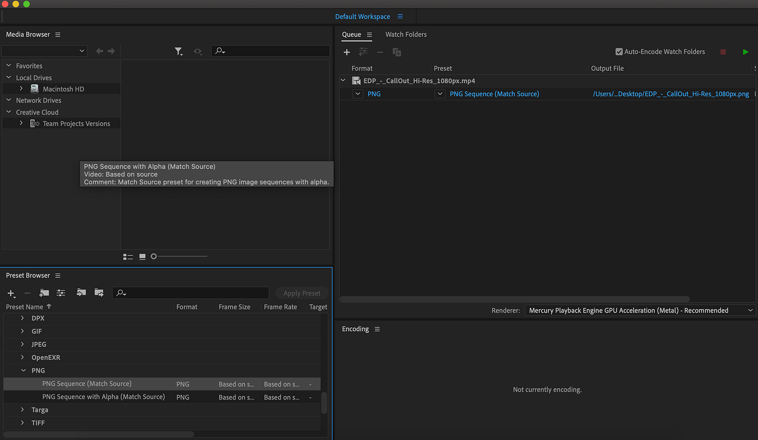Switch to the Watch Folders tab
The width and height of the screenshot is (758, 440).
pyautogui.click(x=406, y=34)
